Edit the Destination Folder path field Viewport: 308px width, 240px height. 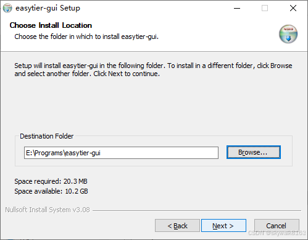tap(121, 153)
